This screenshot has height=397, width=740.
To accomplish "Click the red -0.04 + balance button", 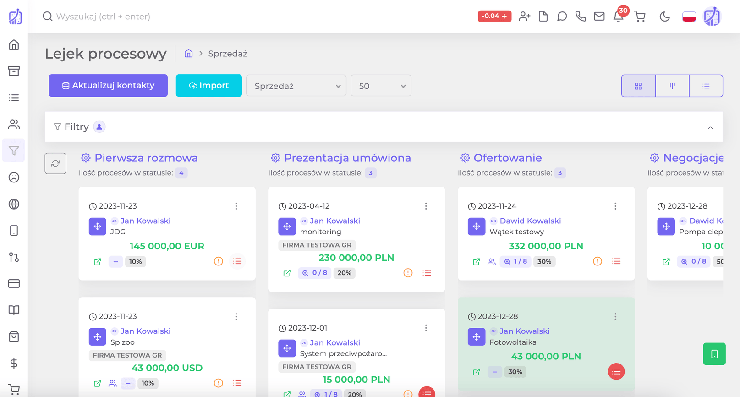I will point(494,16).
